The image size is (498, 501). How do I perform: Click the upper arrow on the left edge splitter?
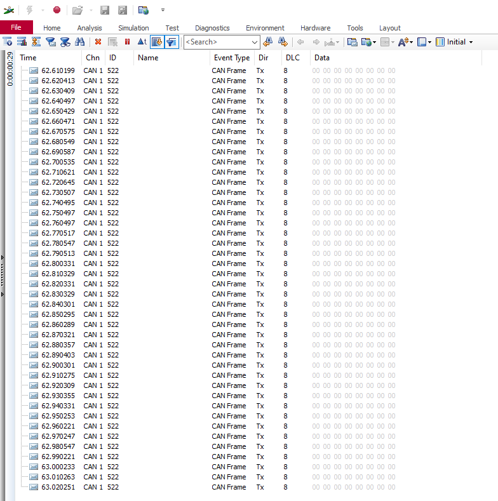click(3, 257)
